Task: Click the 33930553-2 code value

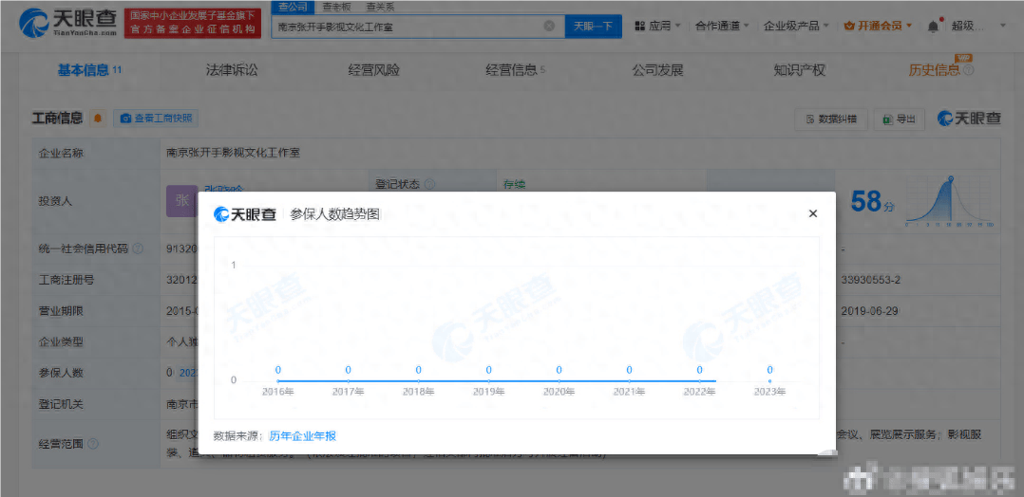Action: [x=872, y=279]
